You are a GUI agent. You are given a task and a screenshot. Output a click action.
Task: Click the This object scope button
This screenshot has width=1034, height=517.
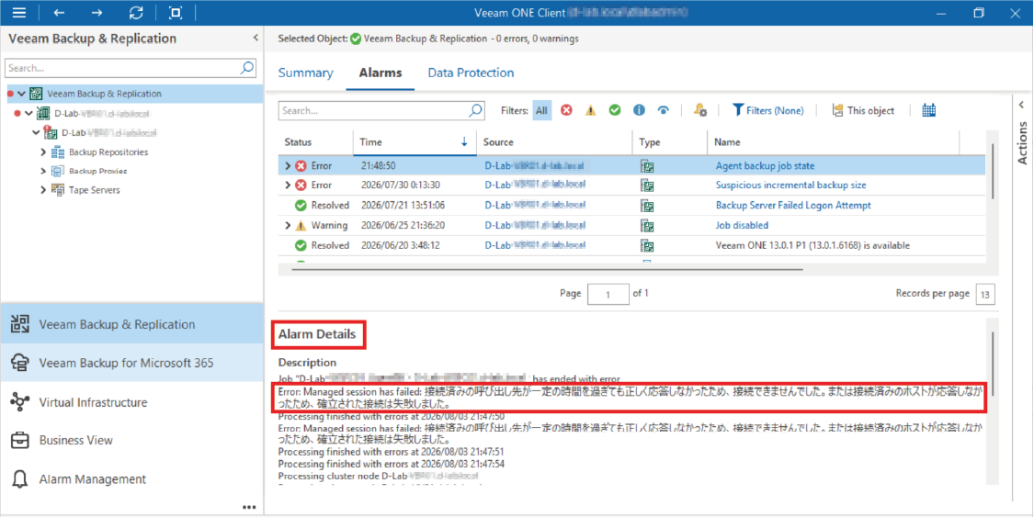[x=863, y=110]
